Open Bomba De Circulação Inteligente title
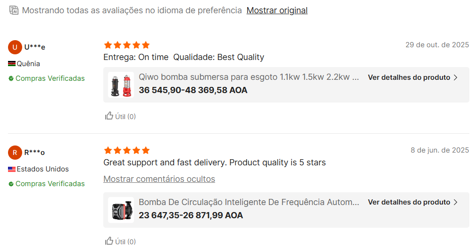 249,202
